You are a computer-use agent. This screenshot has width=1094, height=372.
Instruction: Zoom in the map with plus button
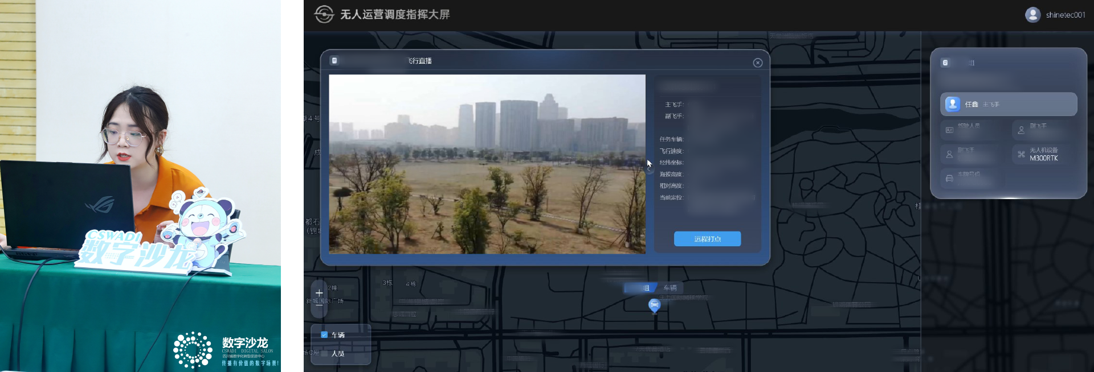coord(319,293)
